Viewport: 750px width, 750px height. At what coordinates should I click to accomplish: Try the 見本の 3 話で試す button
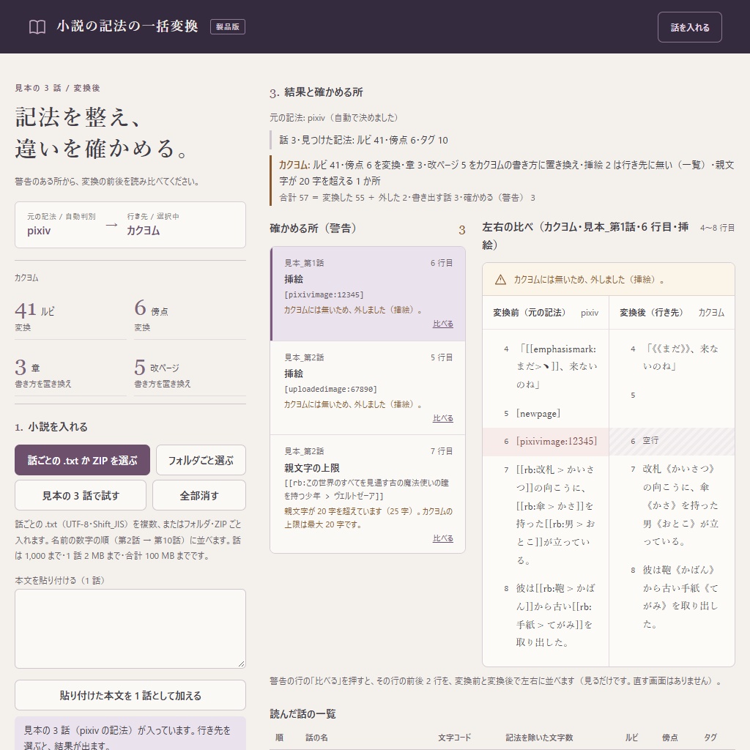tap(81, 496)
